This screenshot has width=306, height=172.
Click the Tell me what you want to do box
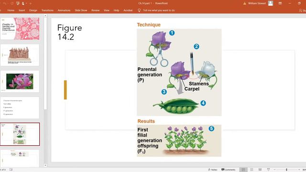(159, 11)
